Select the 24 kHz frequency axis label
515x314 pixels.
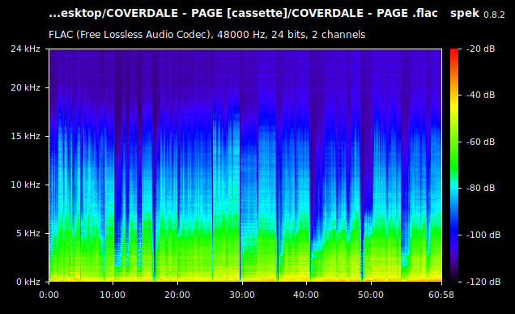[25, 49]
